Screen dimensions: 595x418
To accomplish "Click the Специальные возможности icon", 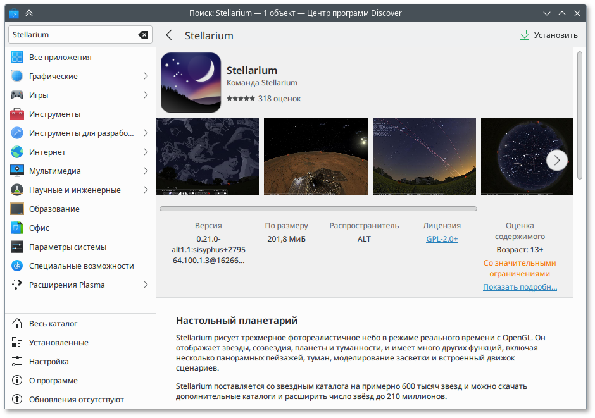I will coord(17,266).
